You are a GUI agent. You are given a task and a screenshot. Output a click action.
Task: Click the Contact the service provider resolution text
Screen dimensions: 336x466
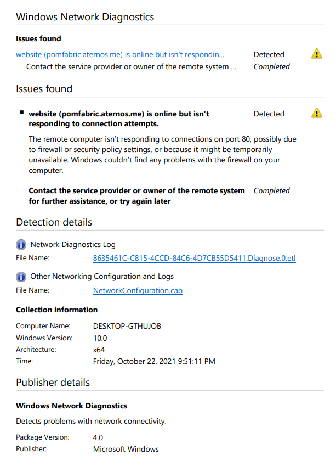click(x=136, y=196)
